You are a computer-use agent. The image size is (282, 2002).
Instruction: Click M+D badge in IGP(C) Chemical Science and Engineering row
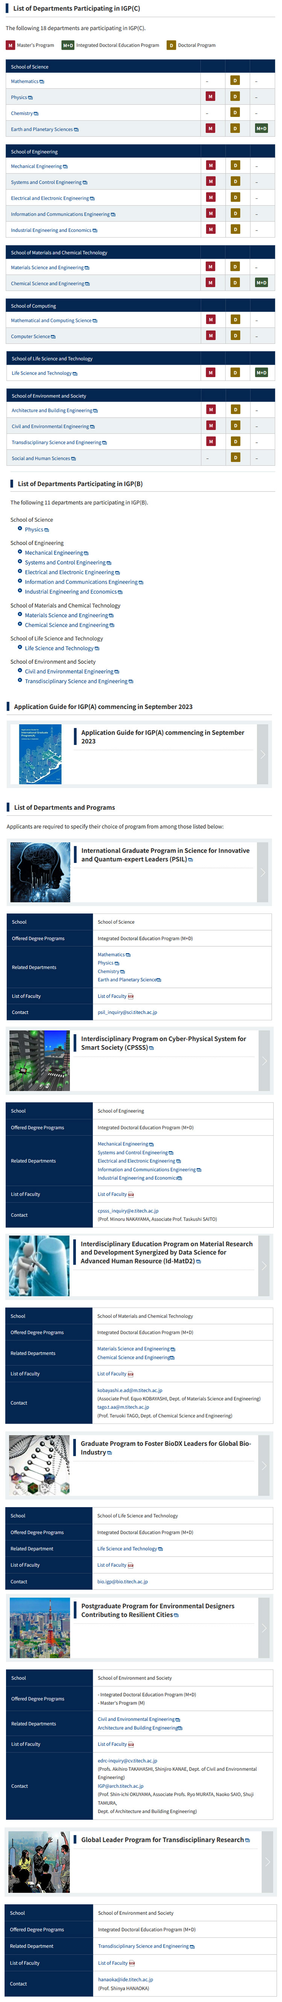(x=261, y=283)
